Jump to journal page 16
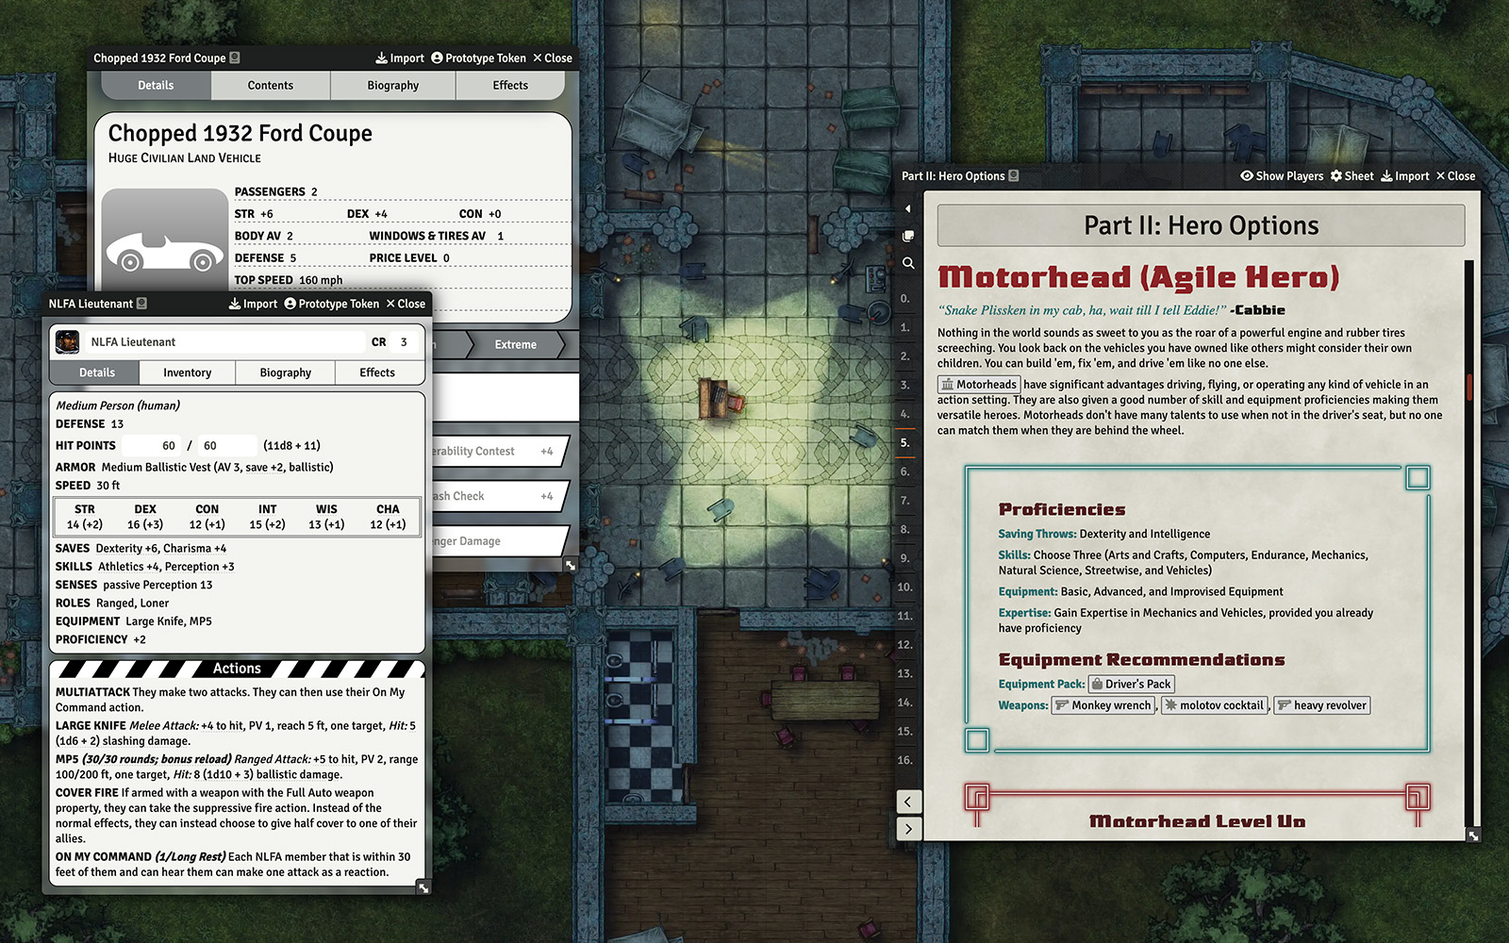Viewport: 1509px width, 943px height. click(x=905, y=760)
